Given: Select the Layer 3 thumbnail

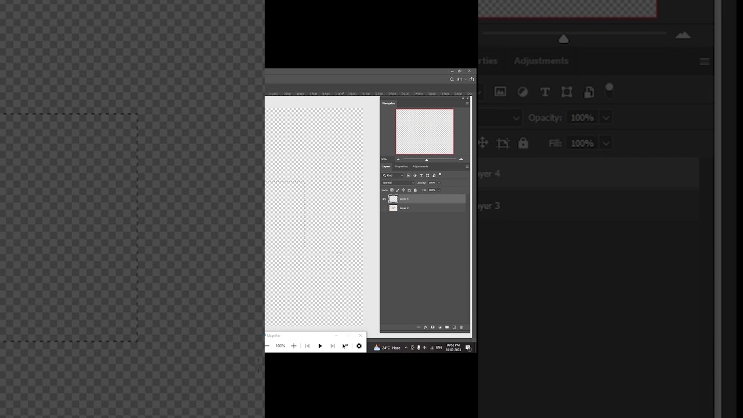Looking at the screenshot, I should coord(394,208).
